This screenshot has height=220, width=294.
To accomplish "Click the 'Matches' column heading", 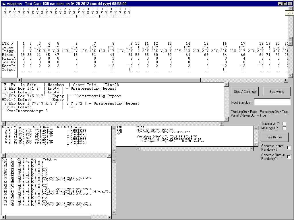I will tap(56, 85).
